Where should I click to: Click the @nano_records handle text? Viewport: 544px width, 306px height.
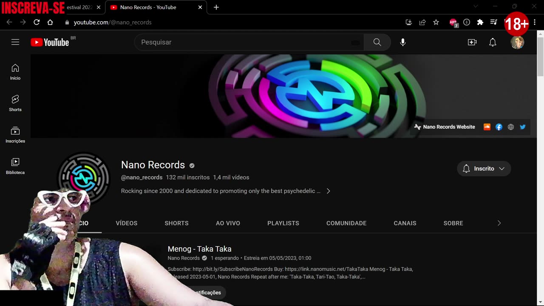(x=142, y=177)
